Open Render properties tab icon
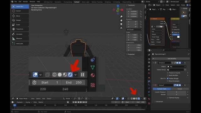The image size is (201, 113). (x=149, y=59)
